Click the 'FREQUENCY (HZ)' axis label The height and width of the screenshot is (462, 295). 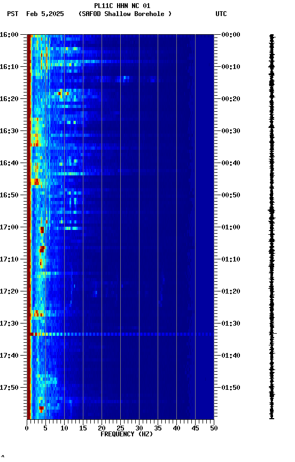coord(127,434)
